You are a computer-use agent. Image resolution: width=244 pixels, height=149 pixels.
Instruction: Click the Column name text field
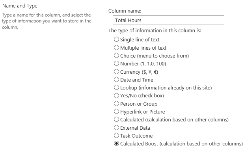point(168,20)
